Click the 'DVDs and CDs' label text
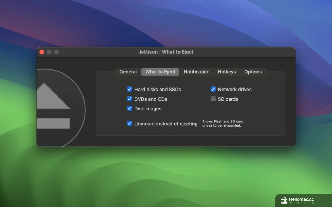 [151, 99]
